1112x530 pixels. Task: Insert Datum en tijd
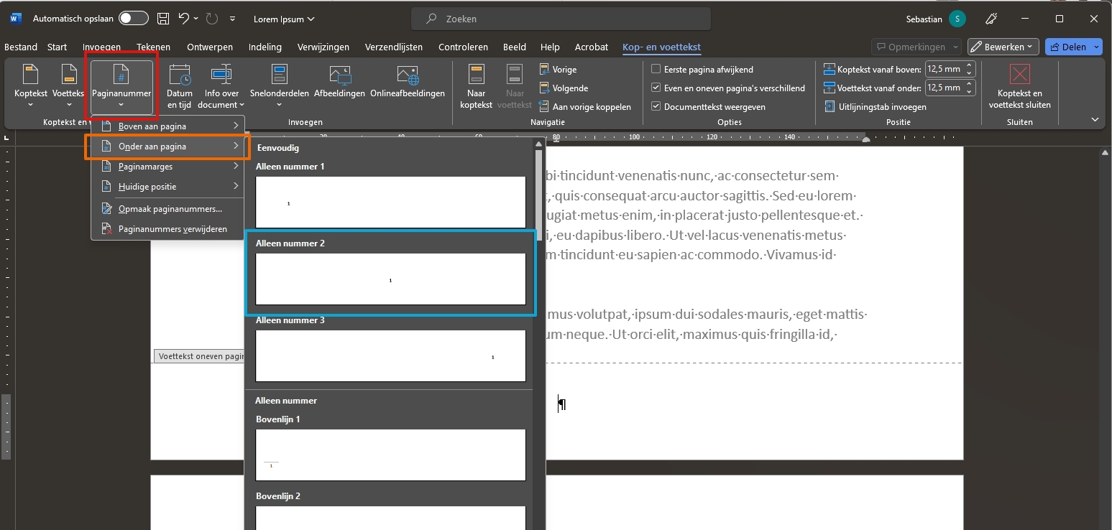pos(180,87)
